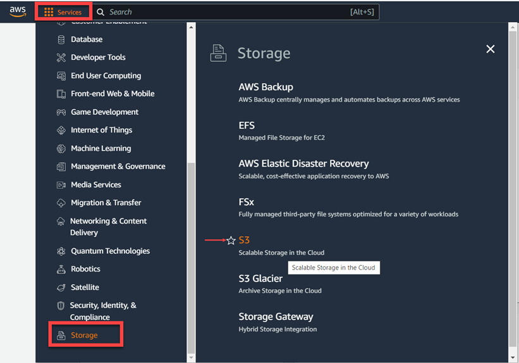Viewport: 519px width, 363px height.
Task: Click the right panel scrollbar down arrow
Action: click(x=513, y=357)
